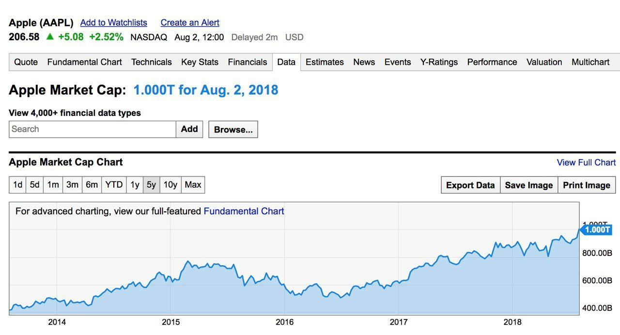Go to the Financials tab
This screenshot has height=335, width=620.
point(248,62)
